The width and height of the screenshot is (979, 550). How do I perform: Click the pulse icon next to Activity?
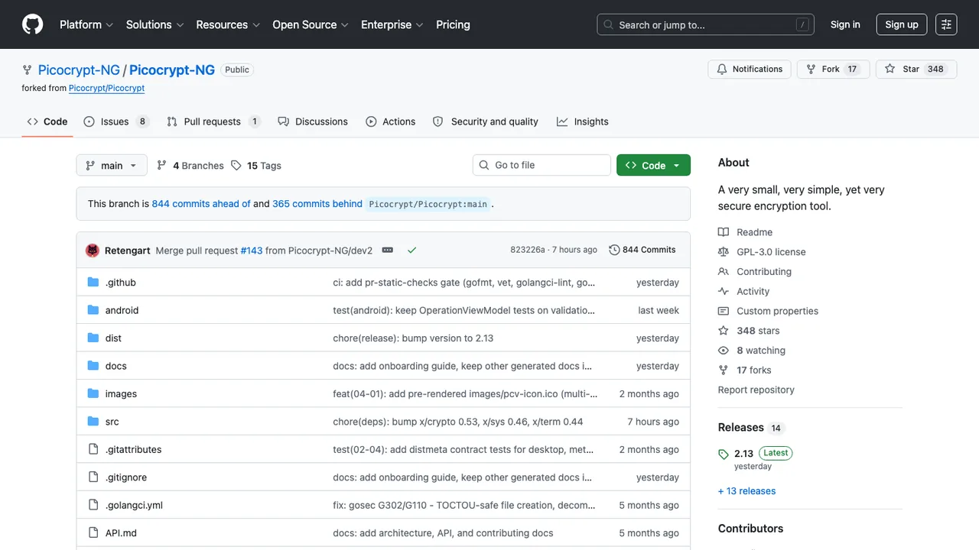pos(724,292)
